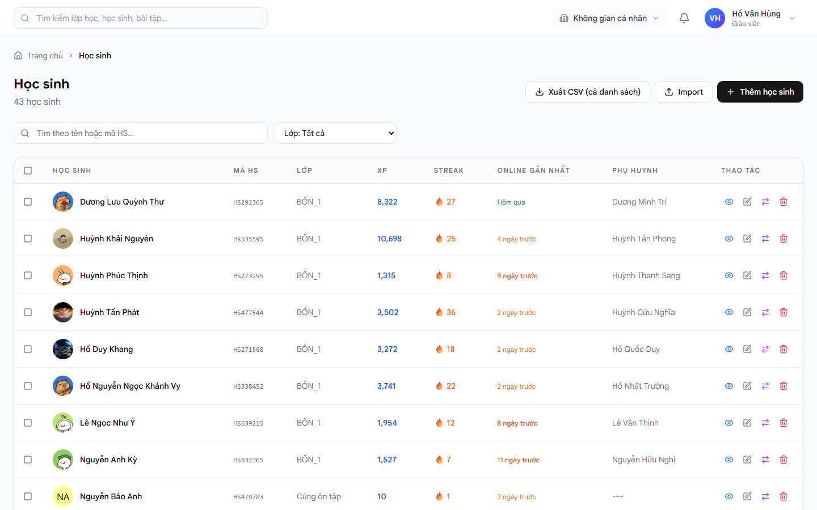Open student name Huỳnh Khải Nguyên
Screen dimensions: 817x510
(116, 239)
